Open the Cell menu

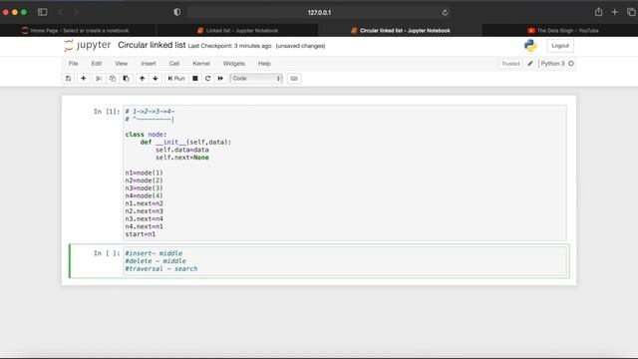[x=174, y=64]
